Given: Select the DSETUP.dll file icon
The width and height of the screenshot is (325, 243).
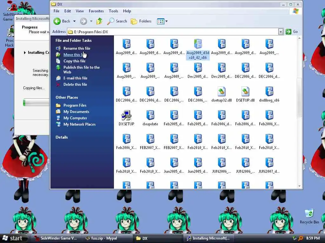Looking at the screenshot, I should 245,94.
